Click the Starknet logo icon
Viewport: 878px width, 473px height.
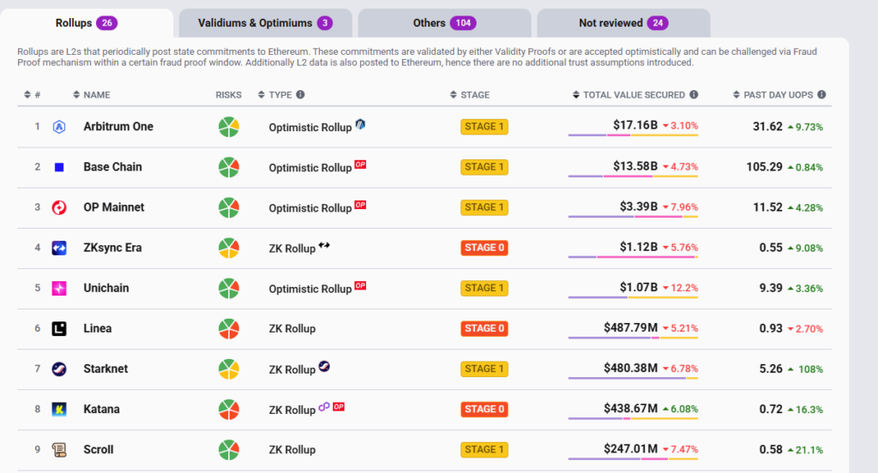[59, 368]
